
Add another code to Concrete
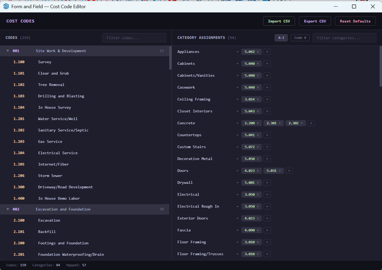pyautogui.click(x=311, y=123)
